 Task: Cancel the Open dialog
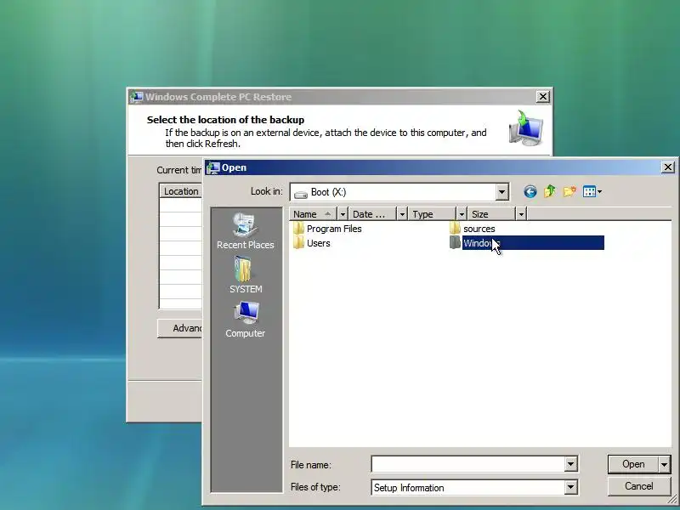[639, 486]
